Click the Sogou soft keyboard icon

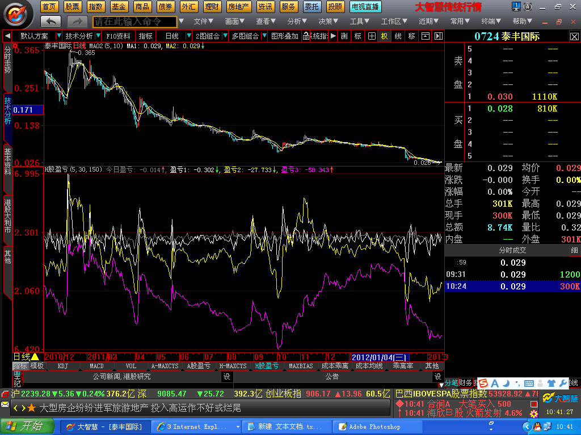529,383
